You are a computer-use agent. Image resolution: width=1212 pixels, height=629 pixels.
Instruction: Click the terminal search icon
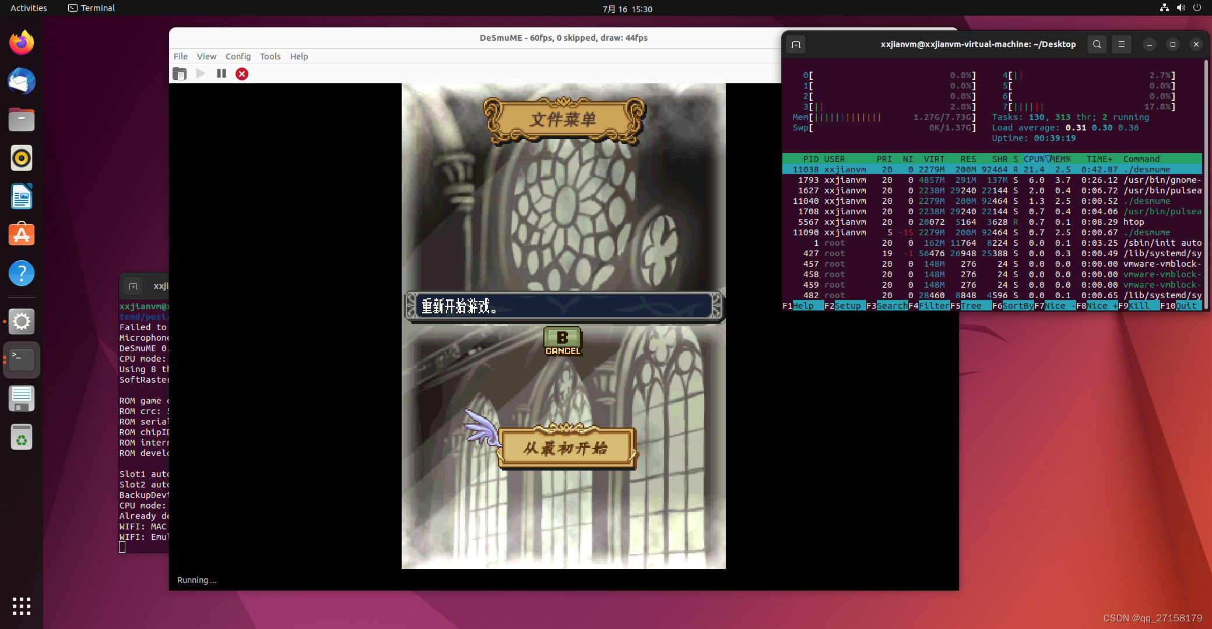pos(1097,44)
